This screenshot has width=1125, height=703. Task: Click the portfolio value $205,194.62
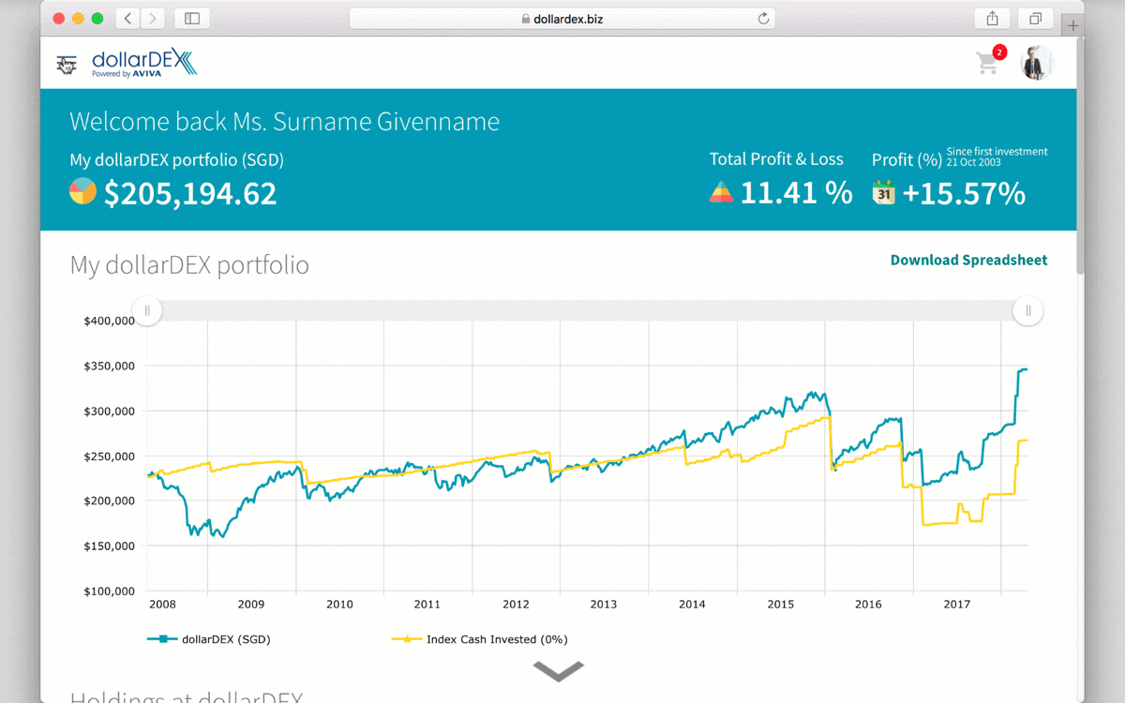click(190, 193)
